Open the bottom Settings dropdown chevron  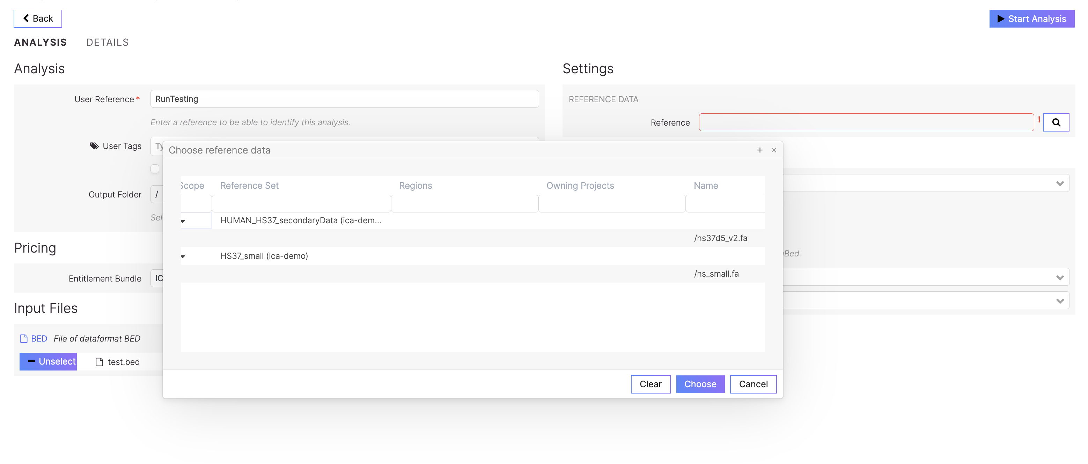click(x=1059, y=301)
